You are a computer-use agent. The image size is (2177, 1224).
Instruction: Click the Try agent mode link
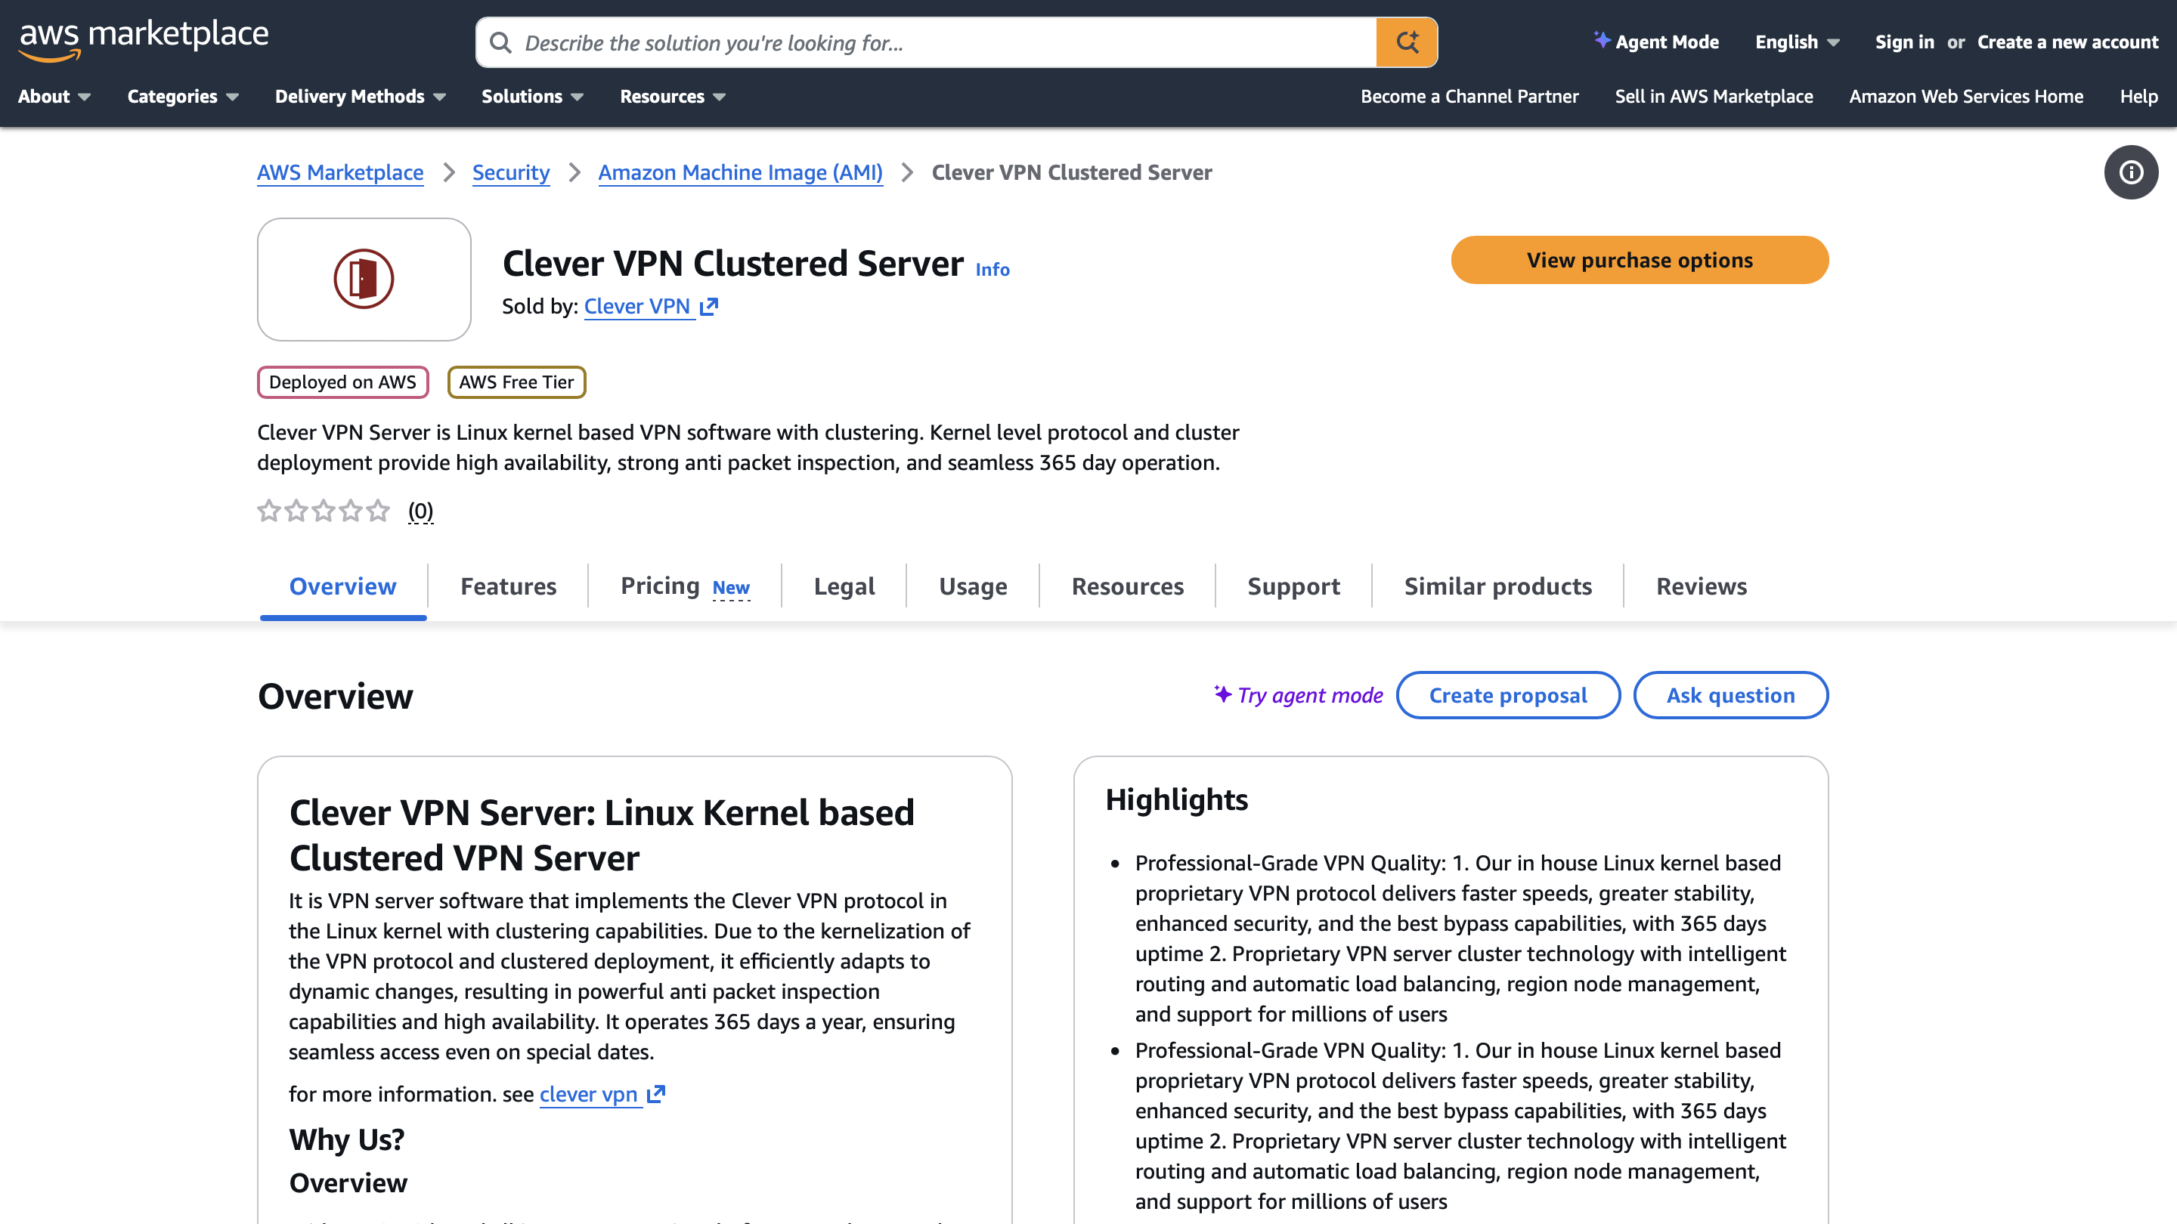coord(1310,695)
